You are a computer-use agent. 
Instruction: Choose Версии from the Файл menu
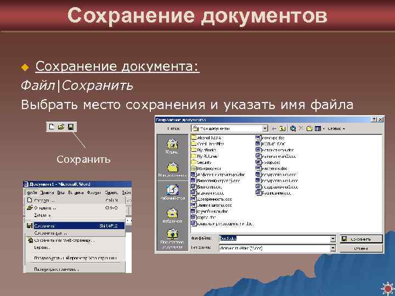pos(75,248)
